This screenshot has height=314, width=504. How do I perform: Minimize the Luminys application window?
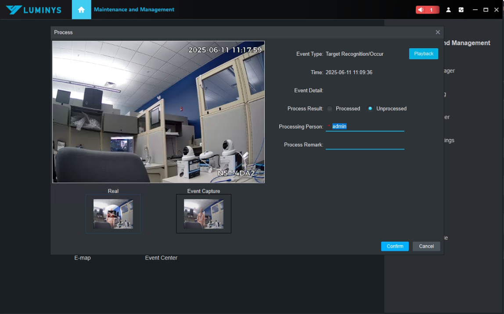[x=475, y=10]
